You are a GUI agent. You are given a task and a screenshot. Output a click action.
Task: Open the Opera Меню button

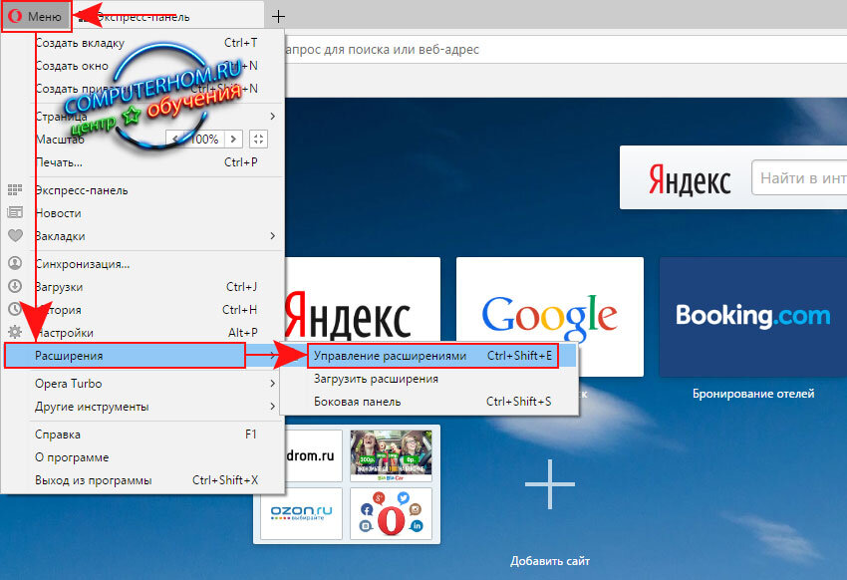pyautogui.click(x=36, y=17)
